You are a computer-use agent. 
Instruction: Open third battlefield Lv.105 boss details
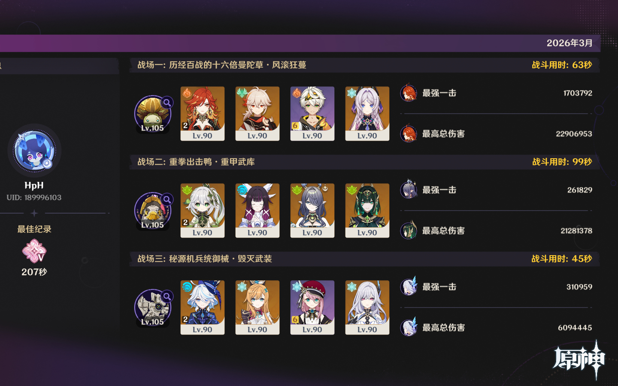pos(152,308)
